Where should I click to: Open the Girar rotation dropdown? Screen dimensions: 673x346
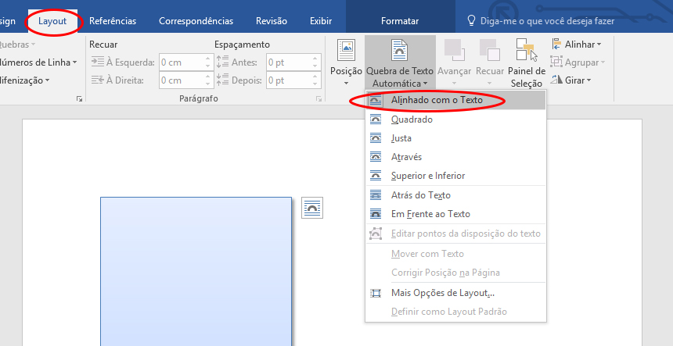(x=571, y=80)
